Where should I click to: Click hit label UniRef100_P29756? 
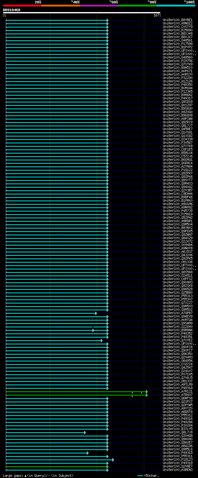(x=178, y=61)
